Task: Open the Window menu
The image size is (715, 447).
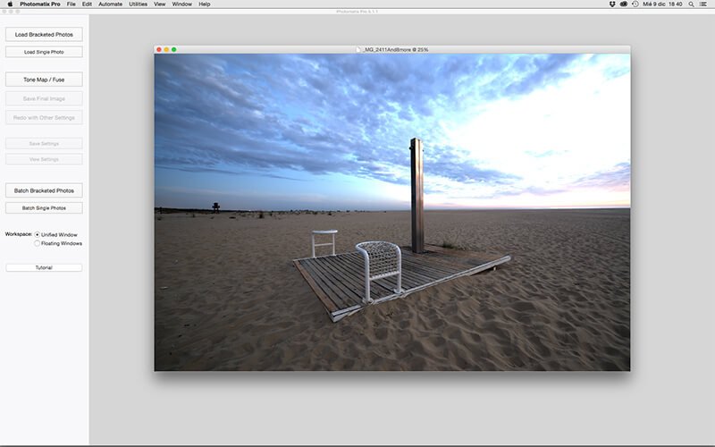Action: [x=182, y=4]
